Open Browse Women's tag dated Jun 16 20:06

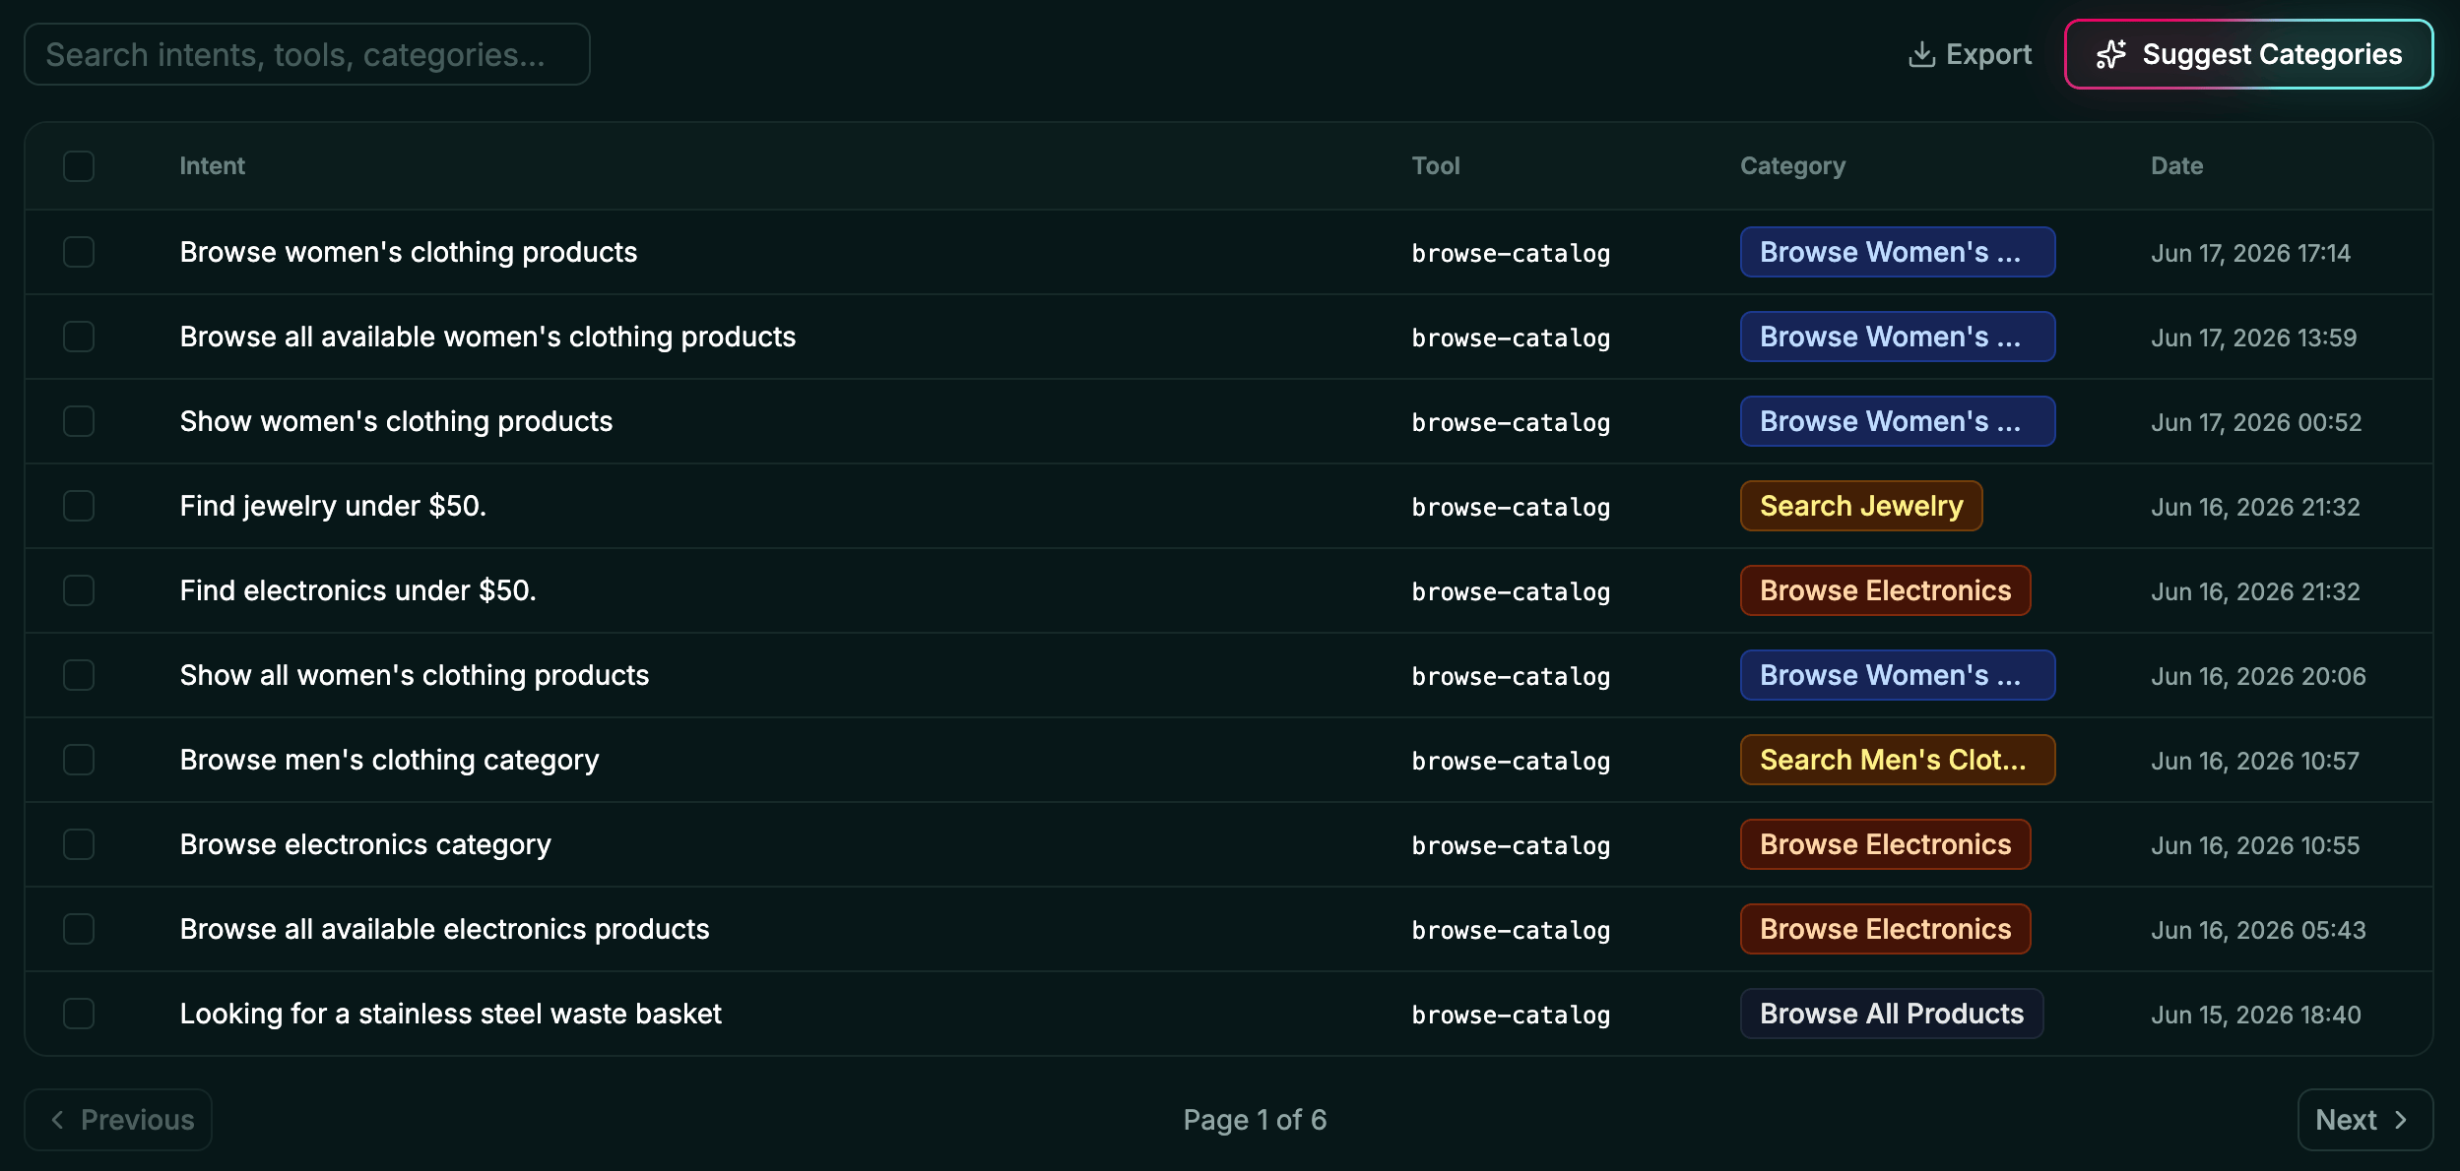click(1897, 675)
